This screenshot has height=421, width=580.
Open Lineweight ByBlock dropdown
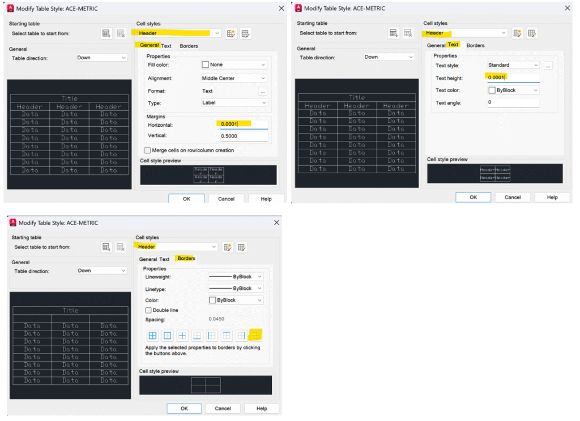point(236,277)
